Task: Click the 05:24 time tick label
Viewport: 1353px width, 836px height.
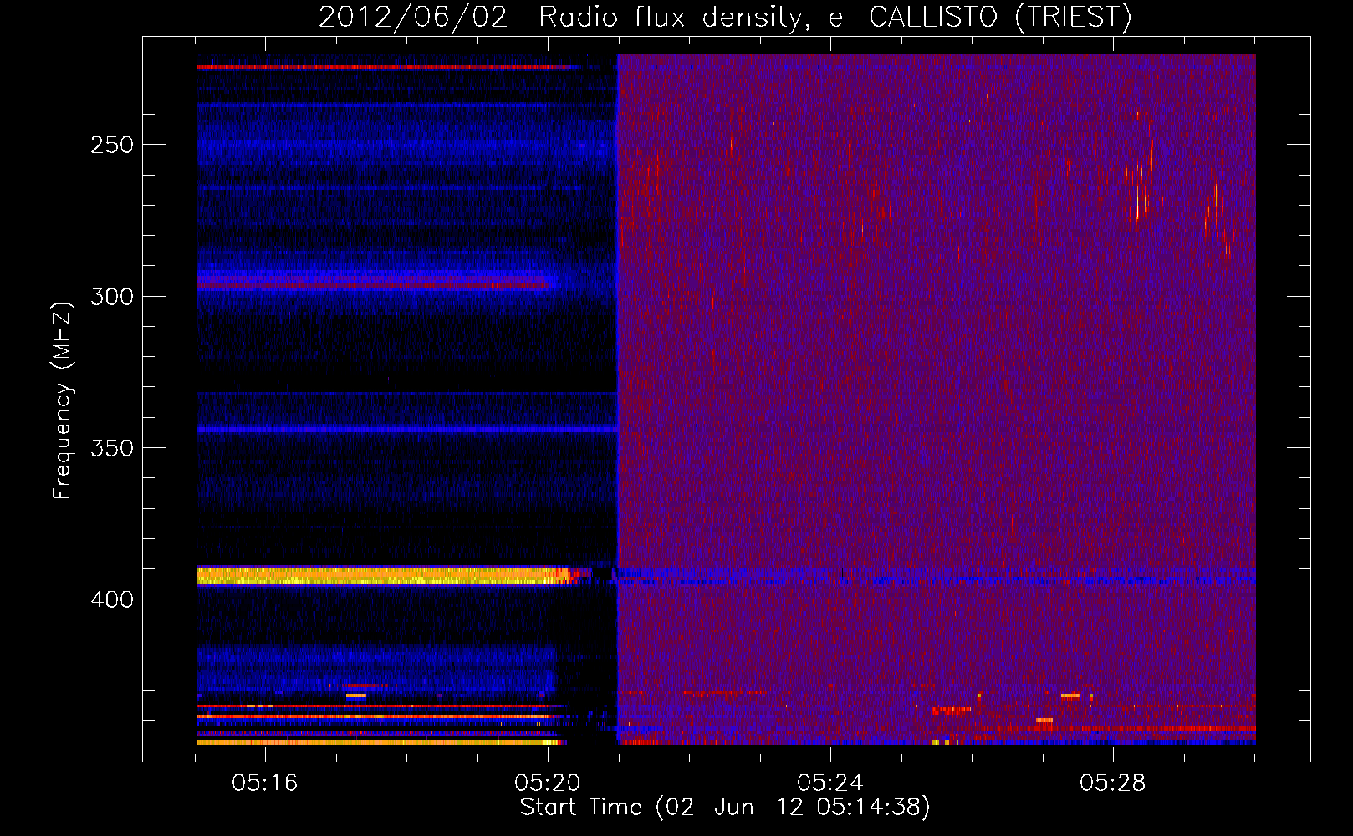Action: tap(830, 783)
